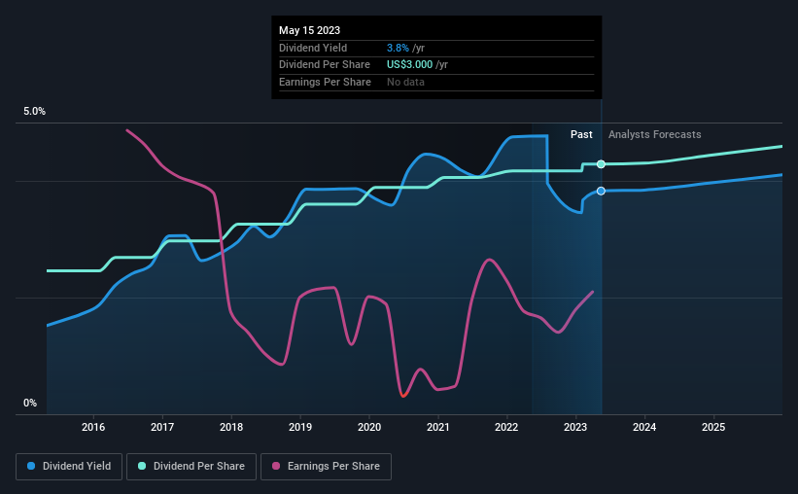
Task: Click the May 15 2023 tooltip date header
Action: (309, 30)
